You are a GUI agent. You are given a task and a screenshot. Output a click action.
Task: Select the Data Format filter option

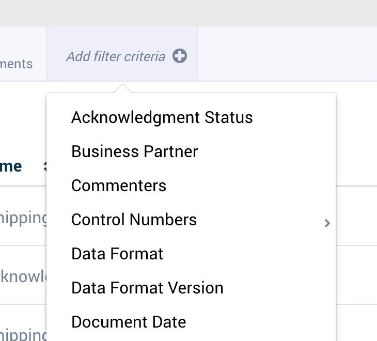(x=191, y=254)
